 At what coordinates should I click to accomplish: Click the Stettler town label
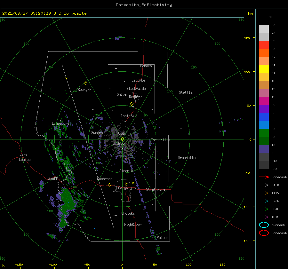[x=187, y=92]
